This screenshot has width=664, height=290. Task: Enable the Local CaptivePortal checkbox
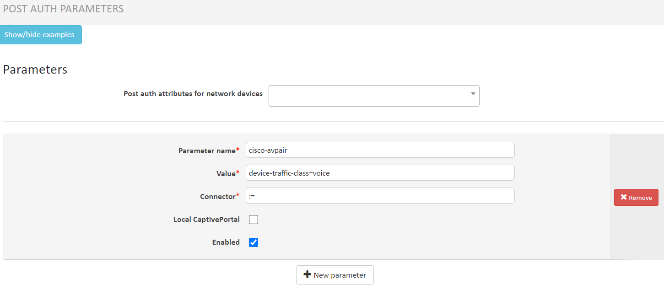[x=254, y=220]
